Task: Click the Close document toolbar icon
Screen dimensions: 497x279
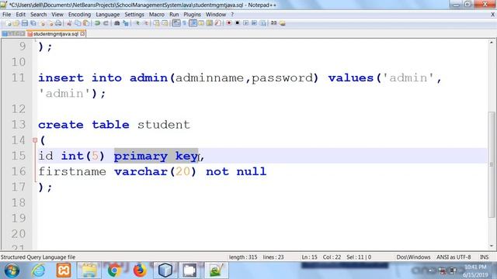Action: coord(43,23)
